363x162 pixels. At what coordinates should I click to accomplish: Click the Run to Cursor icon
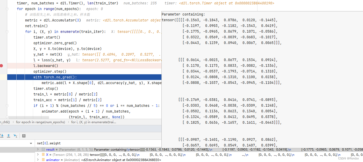15,136
